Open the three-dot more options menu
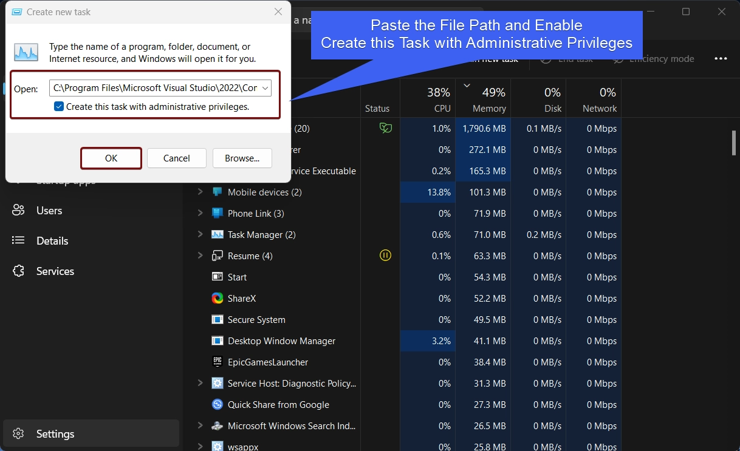The image size is (740, 451). (x=721, y=59)
